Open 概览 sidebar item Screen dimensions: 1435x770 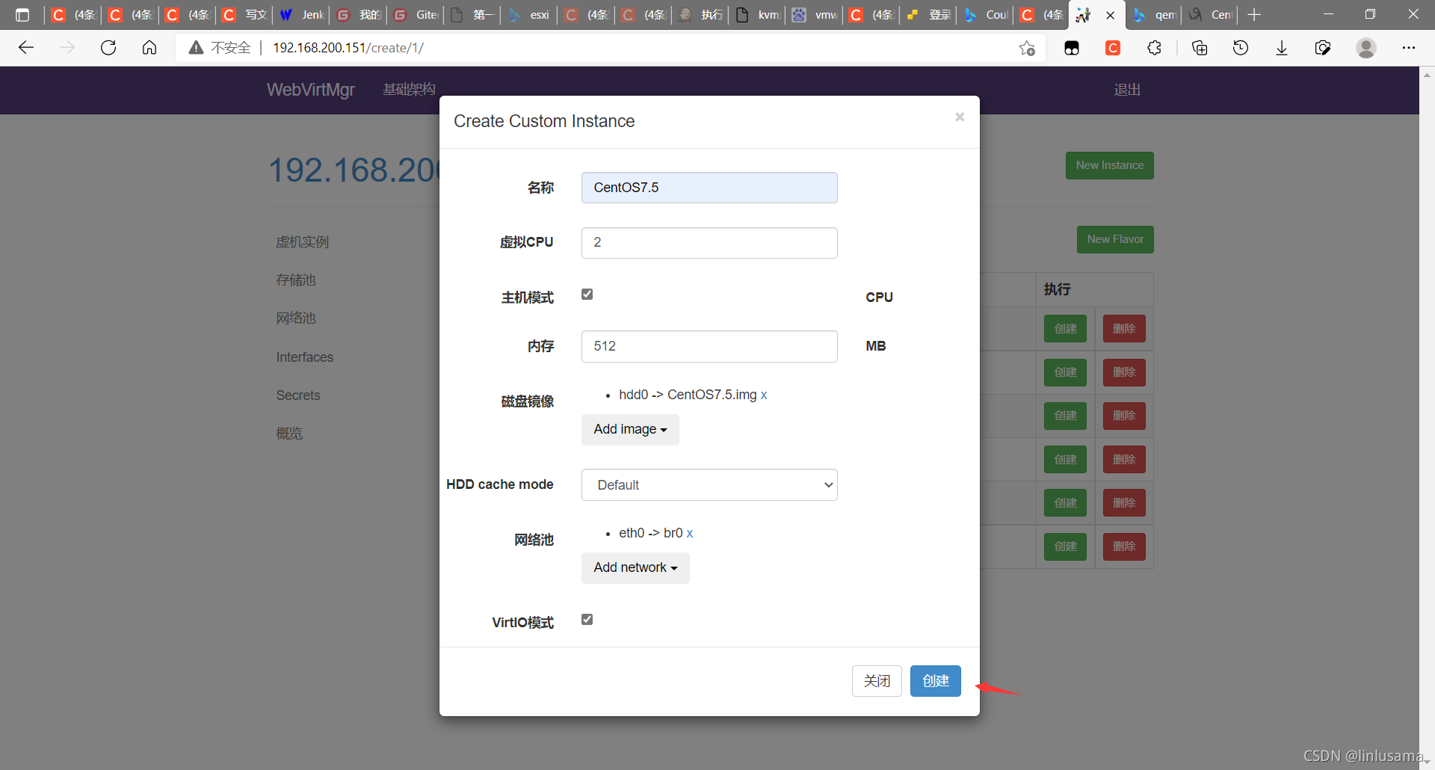pos(289,434)
